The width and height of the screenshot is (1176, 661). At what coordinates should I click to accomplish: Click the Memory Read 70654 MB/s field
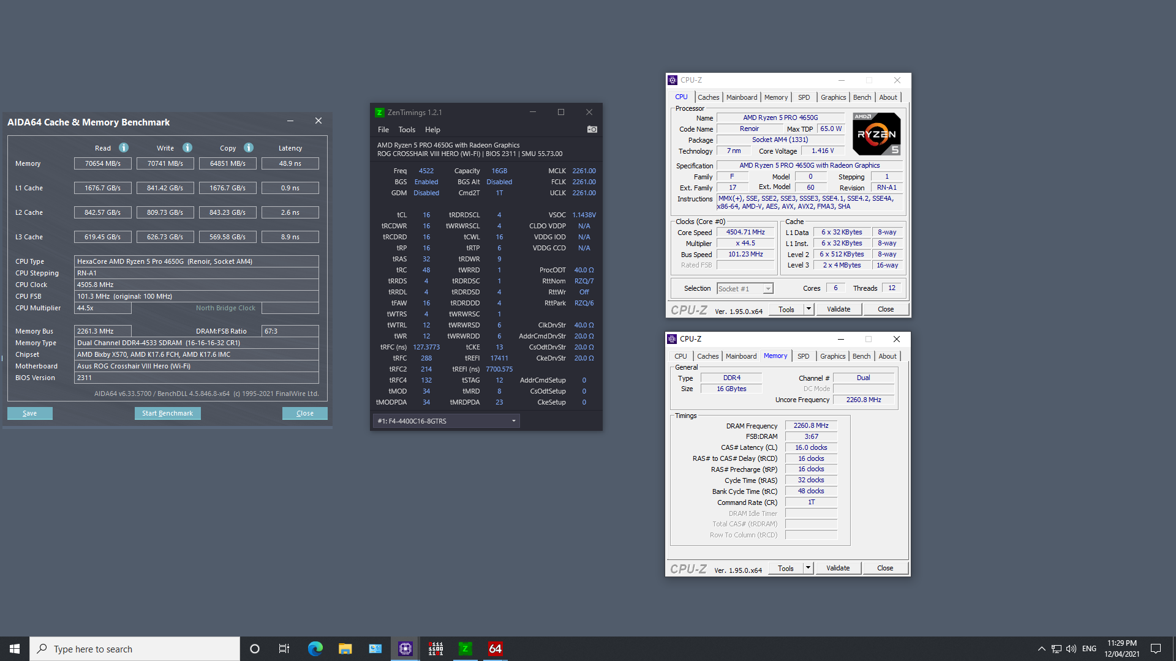(x=102, y=163)
